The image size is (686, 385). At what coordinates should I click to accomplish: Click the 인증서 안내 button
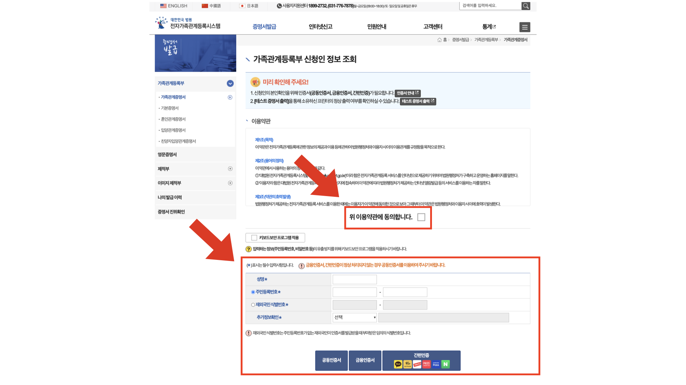(x=407, y=93)
